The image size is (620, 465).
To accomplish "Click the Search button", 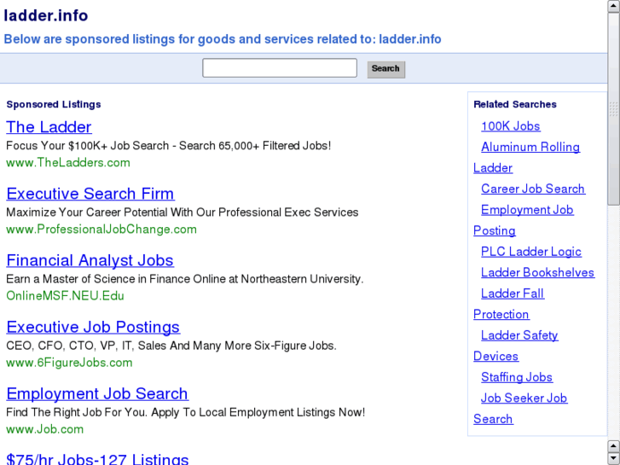I will [x=386, y=69].
